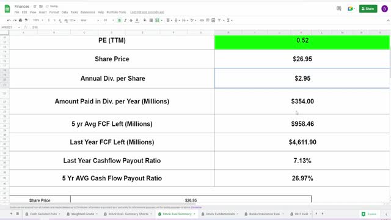The width and height of the screenshot is (391, 220).
Task: Start a Google Meet call
Action: 351,9
